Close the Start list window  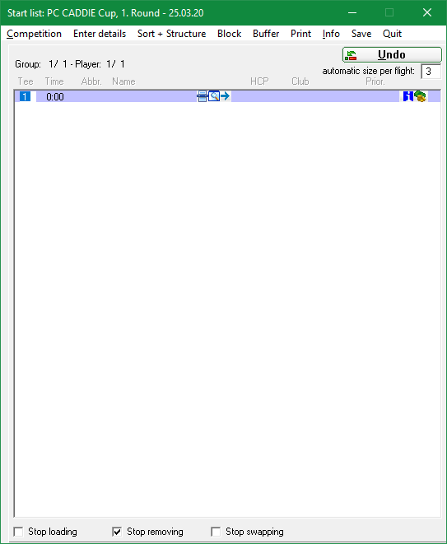coord(427,12)
